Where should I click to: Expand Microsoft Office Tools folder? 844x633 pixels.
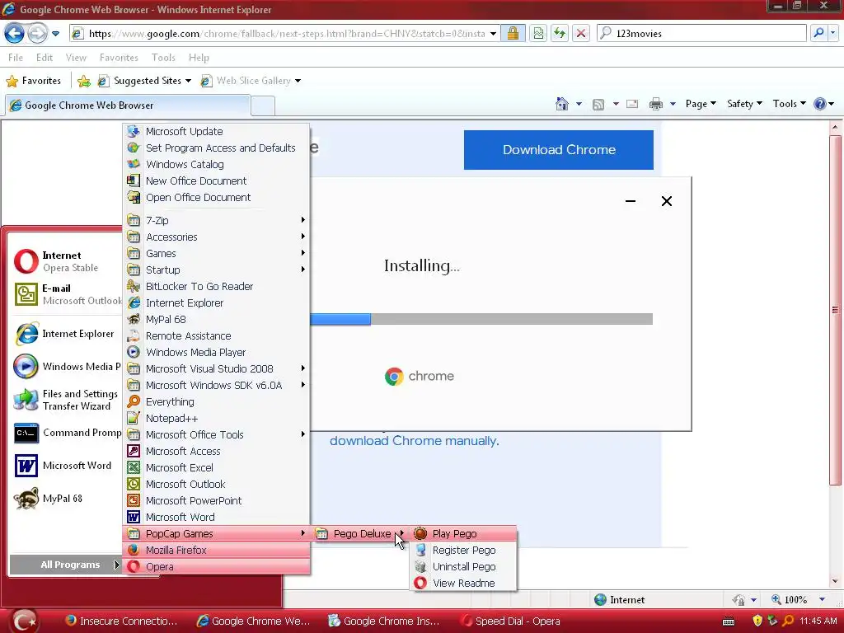tap(217, 434)
